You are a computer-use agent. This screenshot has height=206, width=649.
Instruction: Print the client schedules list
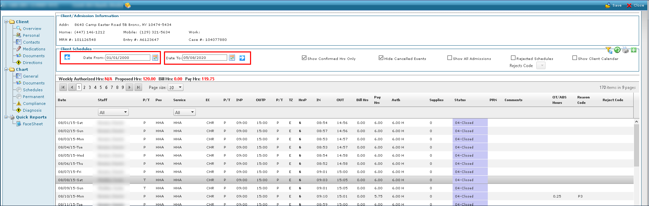[625, 50]
